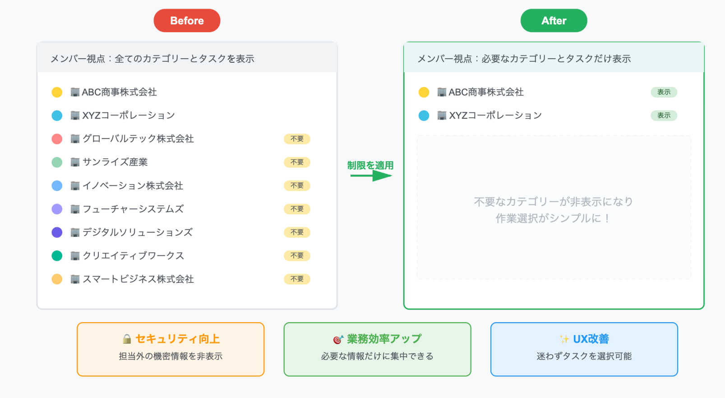Click yellow color dot of Before ABC商事株式会社
The image size is (725, 398).
[57, 93]
